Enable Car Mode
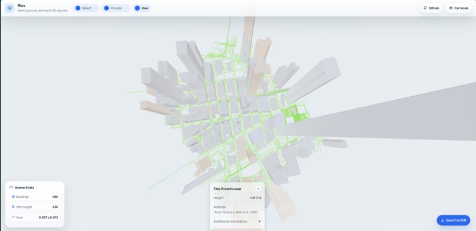Screen dimensions: 476x231 tap(458, 8)
